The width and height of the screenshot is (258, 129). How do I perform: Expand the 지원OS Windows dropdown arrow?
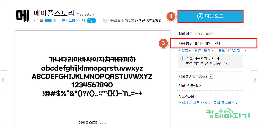coord(211,76)
